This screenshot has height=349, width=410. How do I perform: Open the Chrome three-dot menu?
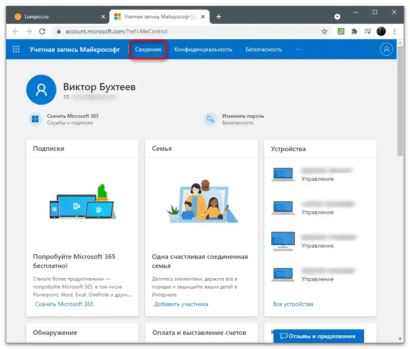(395, 31)
